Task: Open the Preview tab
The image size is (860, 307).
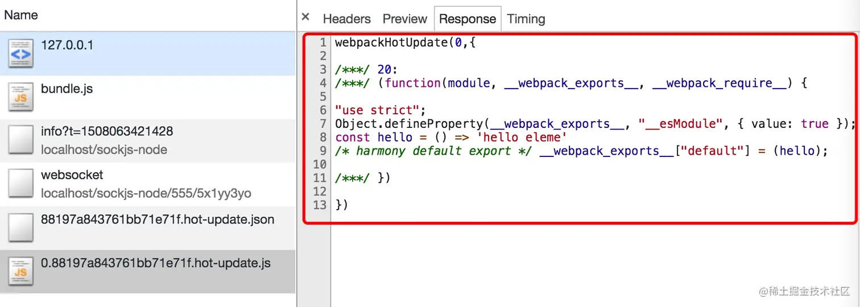Action: 404,19
